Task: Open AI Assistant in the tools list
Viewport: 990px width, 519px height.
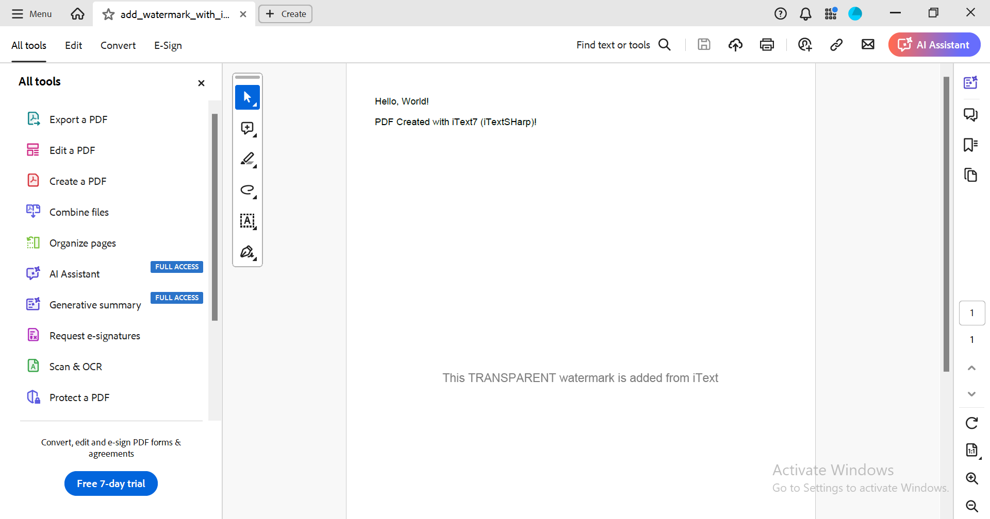Action: click(x=63, y=273)
